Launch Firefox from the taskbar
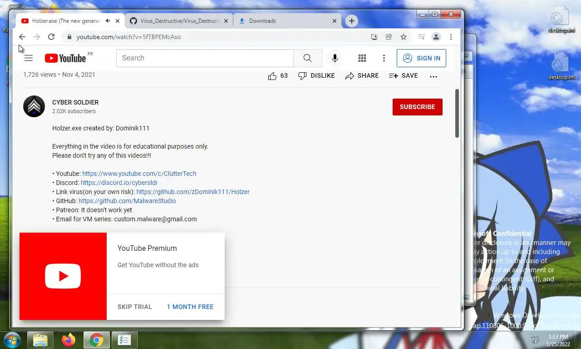 click(x=69, y=340)
